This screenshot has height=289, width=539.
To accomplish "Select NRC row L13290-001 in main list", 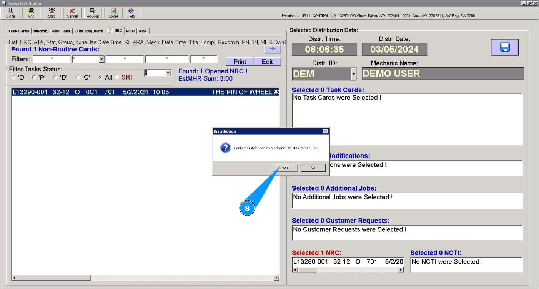I will (145, 92).
